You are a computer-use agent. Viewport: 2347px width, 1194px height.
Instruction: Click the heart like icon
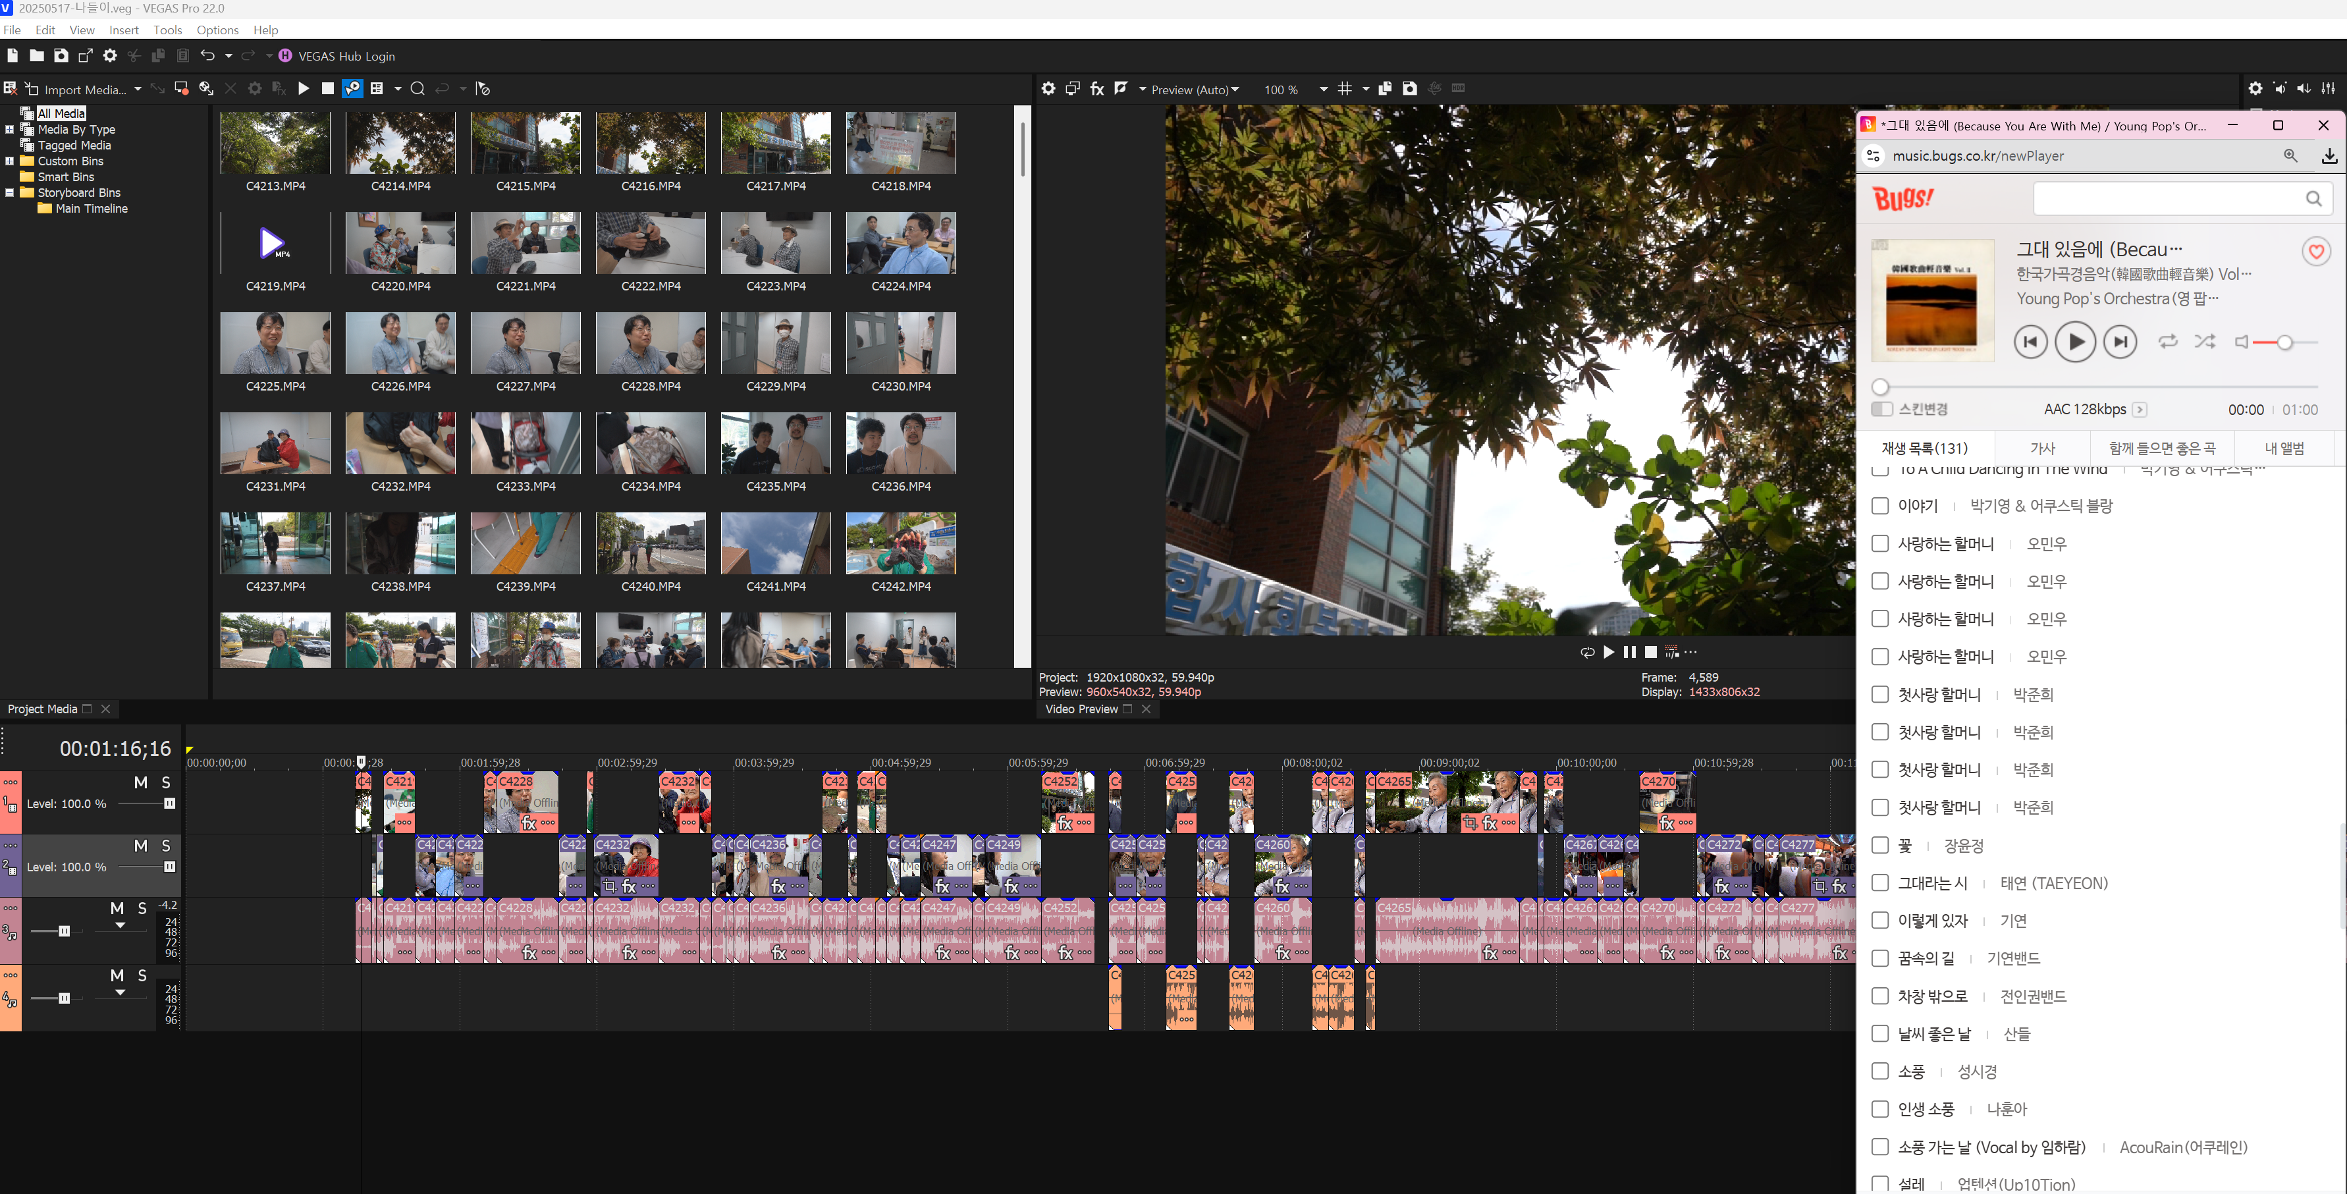2315,252
